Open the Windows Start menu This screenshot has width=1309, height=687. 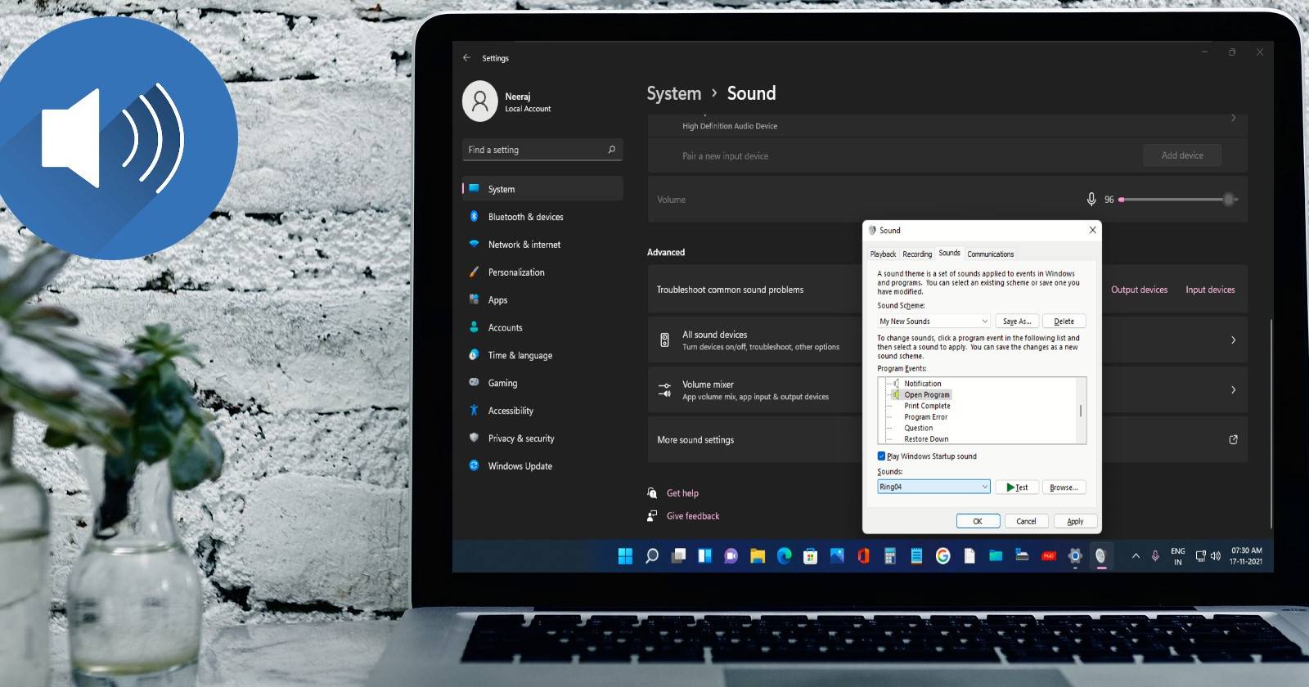tap(625, 556)
